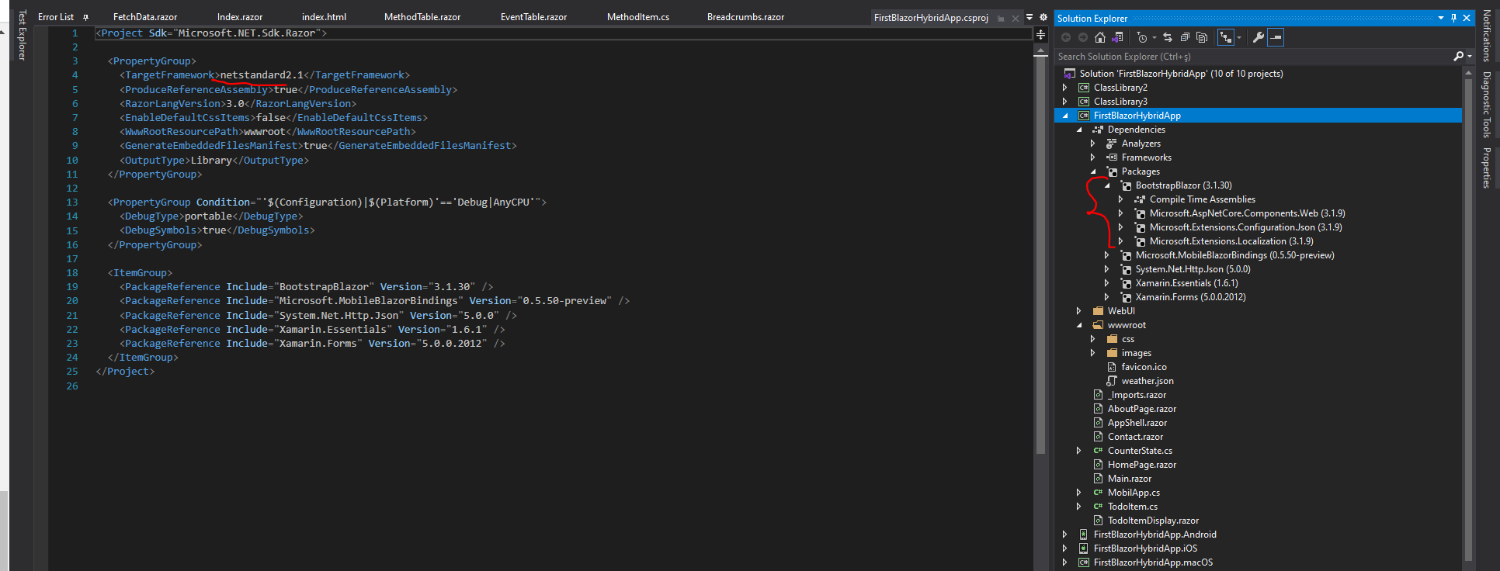Select the FirstBlazorHybridApp.Android project
This screenshot has width=1500, height=571.
(1155, 535)
